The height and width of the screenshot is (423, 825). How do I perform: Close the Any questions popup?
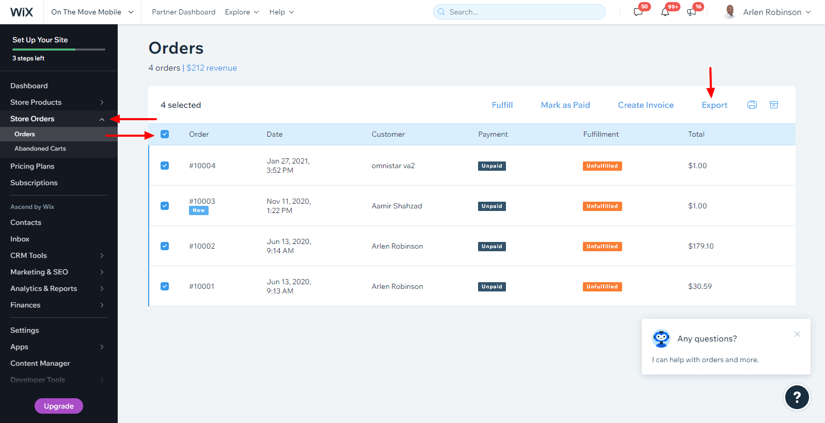point(797,334)
